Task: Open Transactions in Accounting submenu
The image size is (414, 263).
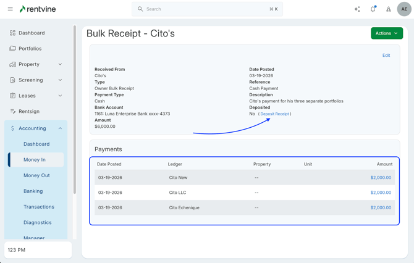Action: pyautogui.click(x=39, y=207)
